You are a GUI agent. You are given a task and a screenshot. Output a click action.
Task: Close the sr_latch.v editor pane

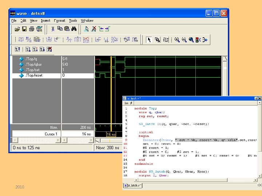tap(259, 98)
